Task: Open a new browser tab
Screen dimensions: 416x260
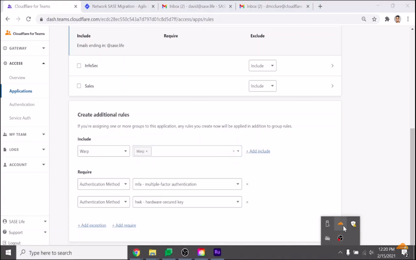Action: coord(320,6)
